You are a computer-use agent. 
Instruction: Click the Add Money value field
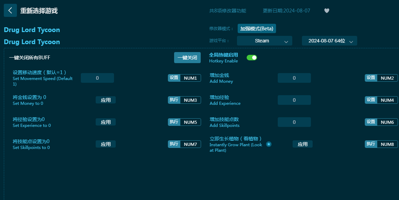[294, 78]
